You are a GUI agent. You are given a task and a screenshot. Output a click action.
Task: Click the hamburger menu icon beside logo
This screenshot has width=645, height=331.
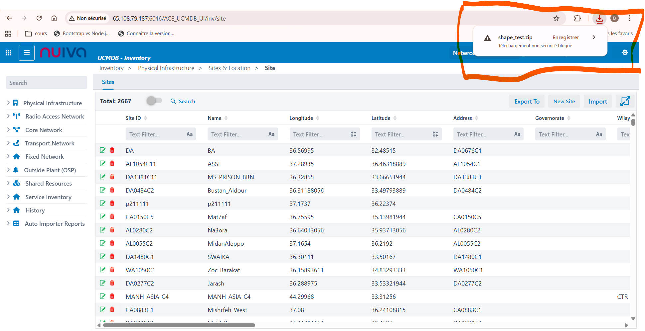[27, 53]
